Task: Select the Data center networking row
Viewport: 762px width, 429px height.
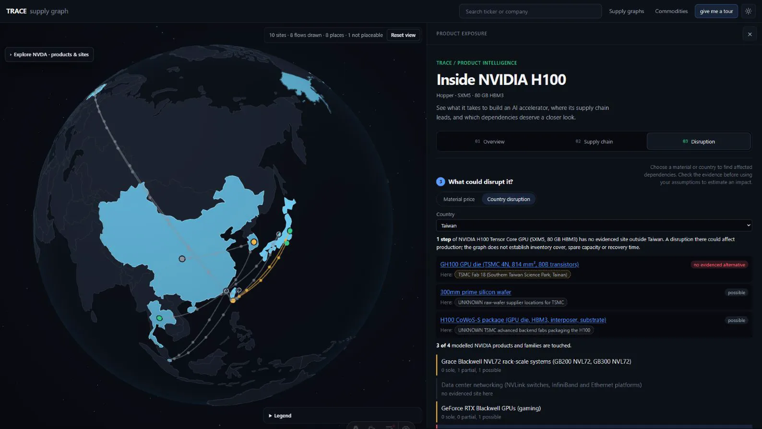Action: tap(594, 389)
